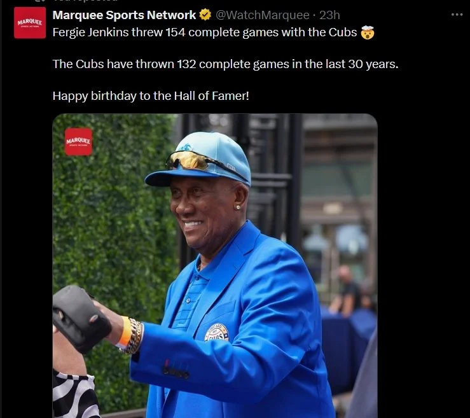Click the diamond earring in the photo
This screenshot has height=418, width=470.
[x=238, y=207]
